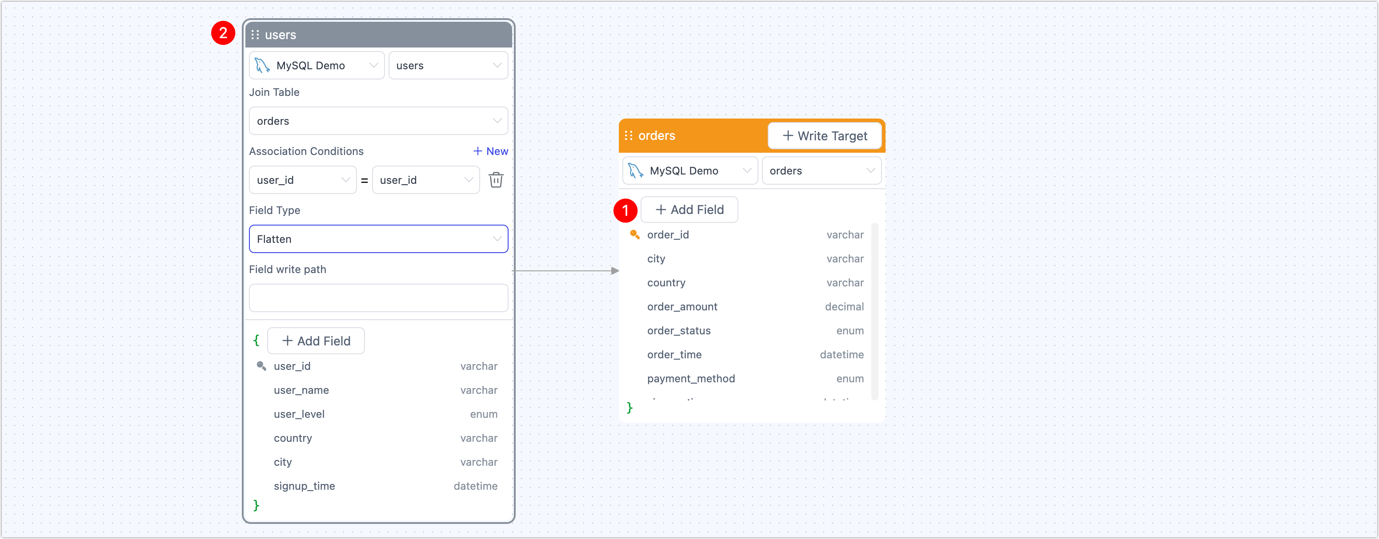1379x539 pixels.
Task: Click the drag handle on orders node
Action: 629,136
